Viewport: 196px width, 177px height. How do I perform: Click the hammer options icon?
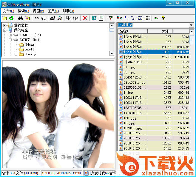click(110, 18)
